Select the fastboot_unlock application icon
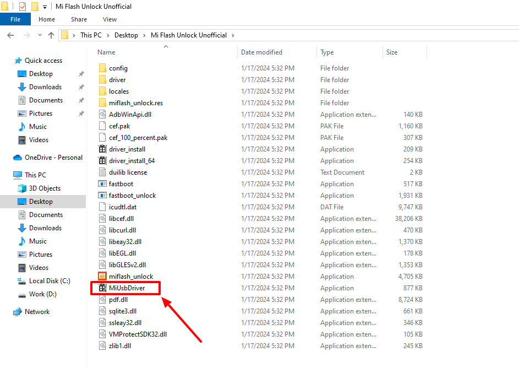The width and height of the screenshot is (519, 368). (x=102, y=196)
